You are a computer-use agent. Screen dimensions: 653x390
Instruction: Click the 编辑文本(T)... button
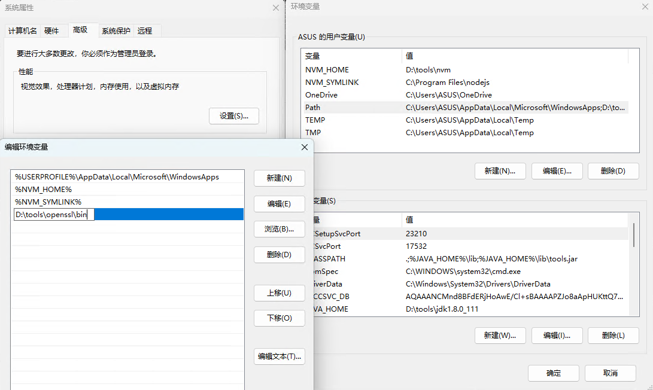[x=280, y=357]
